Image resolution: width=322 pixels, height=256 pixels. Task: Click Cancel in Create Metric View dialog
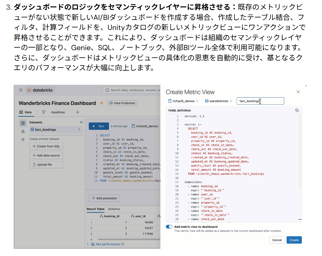pyautogui.click(x=277, y=240)
